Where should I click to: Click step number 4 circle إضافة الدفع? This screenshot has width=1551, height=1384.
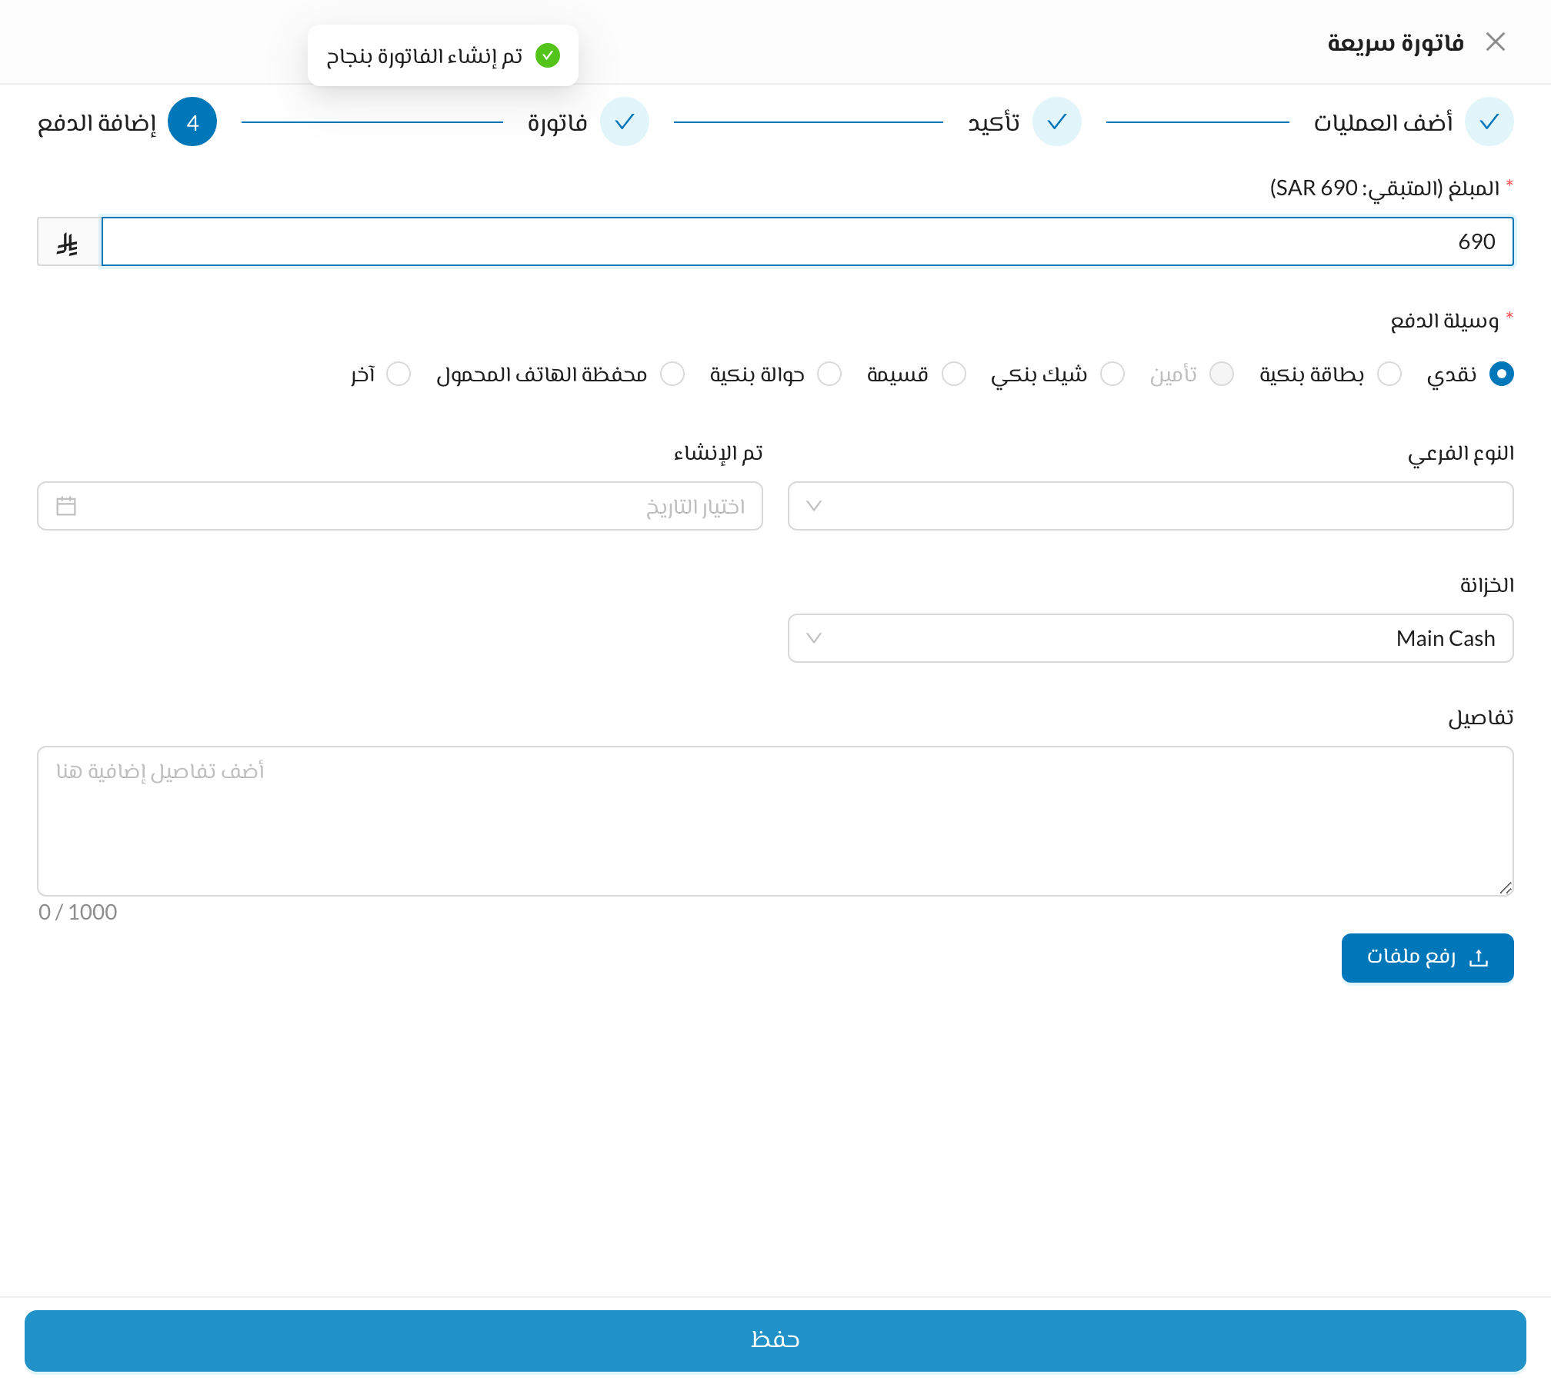point(192,121)
